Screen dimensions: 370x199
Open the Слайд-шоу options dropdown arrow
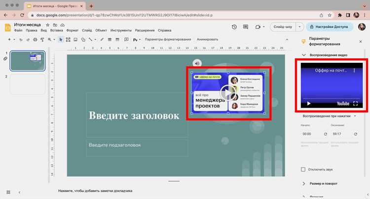tap(299, 27)
